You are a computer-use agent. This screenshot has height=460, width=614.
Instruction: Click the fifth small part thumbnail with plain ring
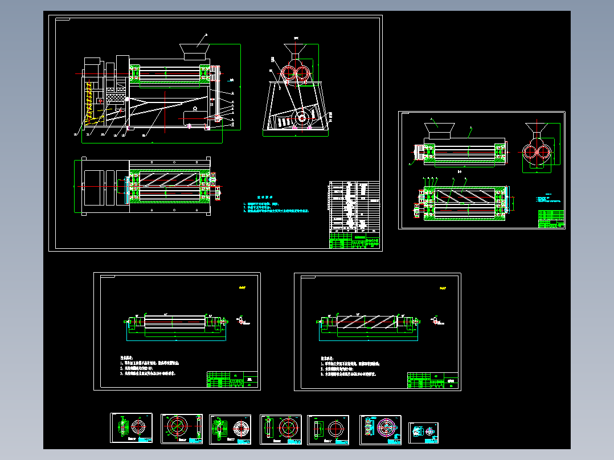click(328, 430)
